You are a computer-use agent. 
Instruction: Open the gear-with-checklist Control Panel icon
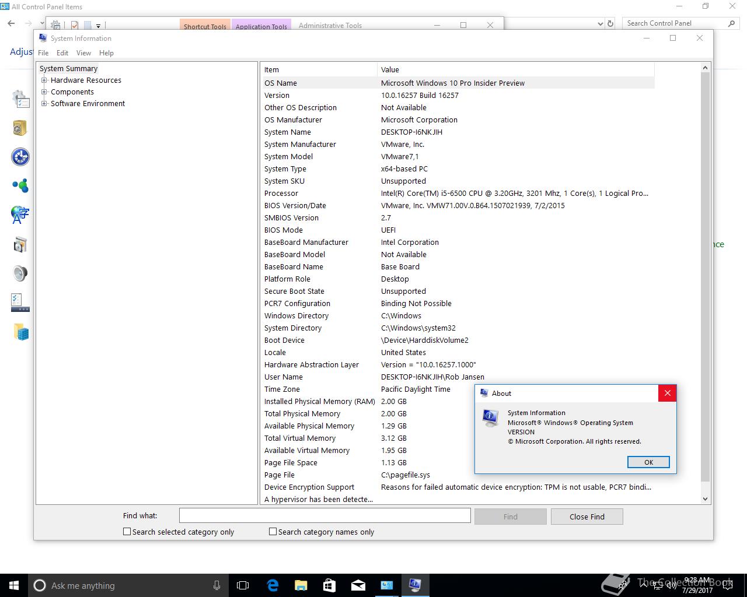pyautogui.click(x=20, y=99)
